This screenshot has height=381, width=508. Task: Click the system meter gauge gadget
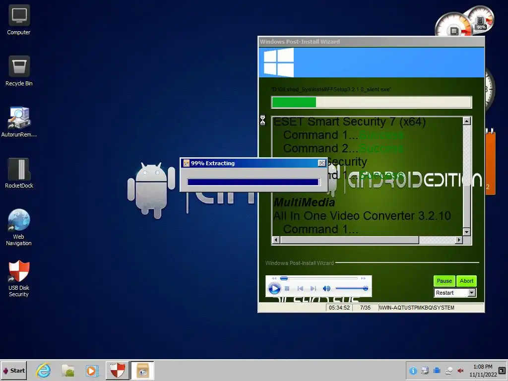pos(463,22)
